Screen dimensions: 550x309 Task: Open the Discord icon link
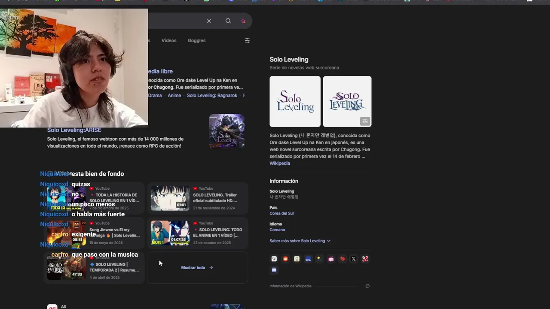tap(274, 270)
